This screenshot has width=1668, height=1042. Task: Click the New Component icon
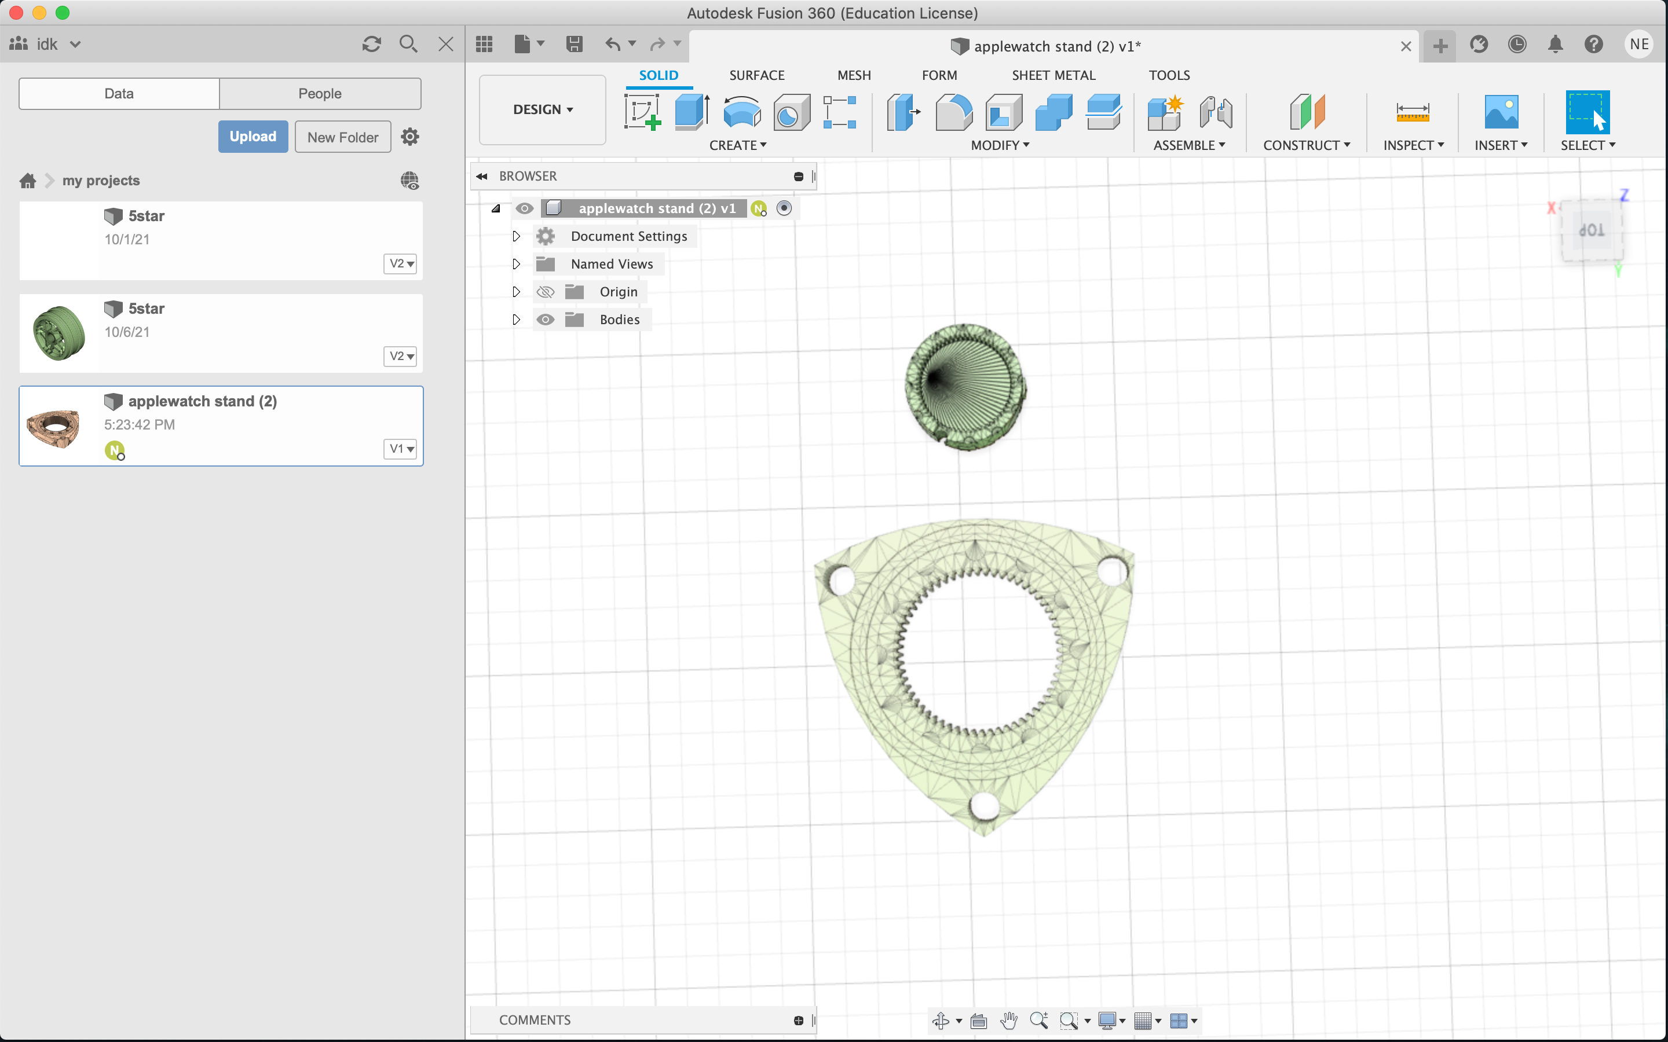click(1165, 112)
